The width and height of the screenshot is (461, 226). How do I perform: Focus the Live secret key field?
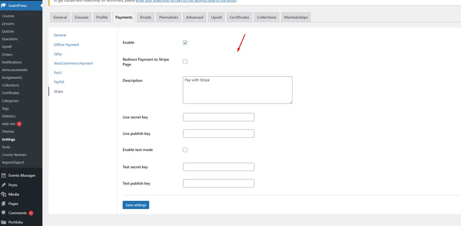218,117
